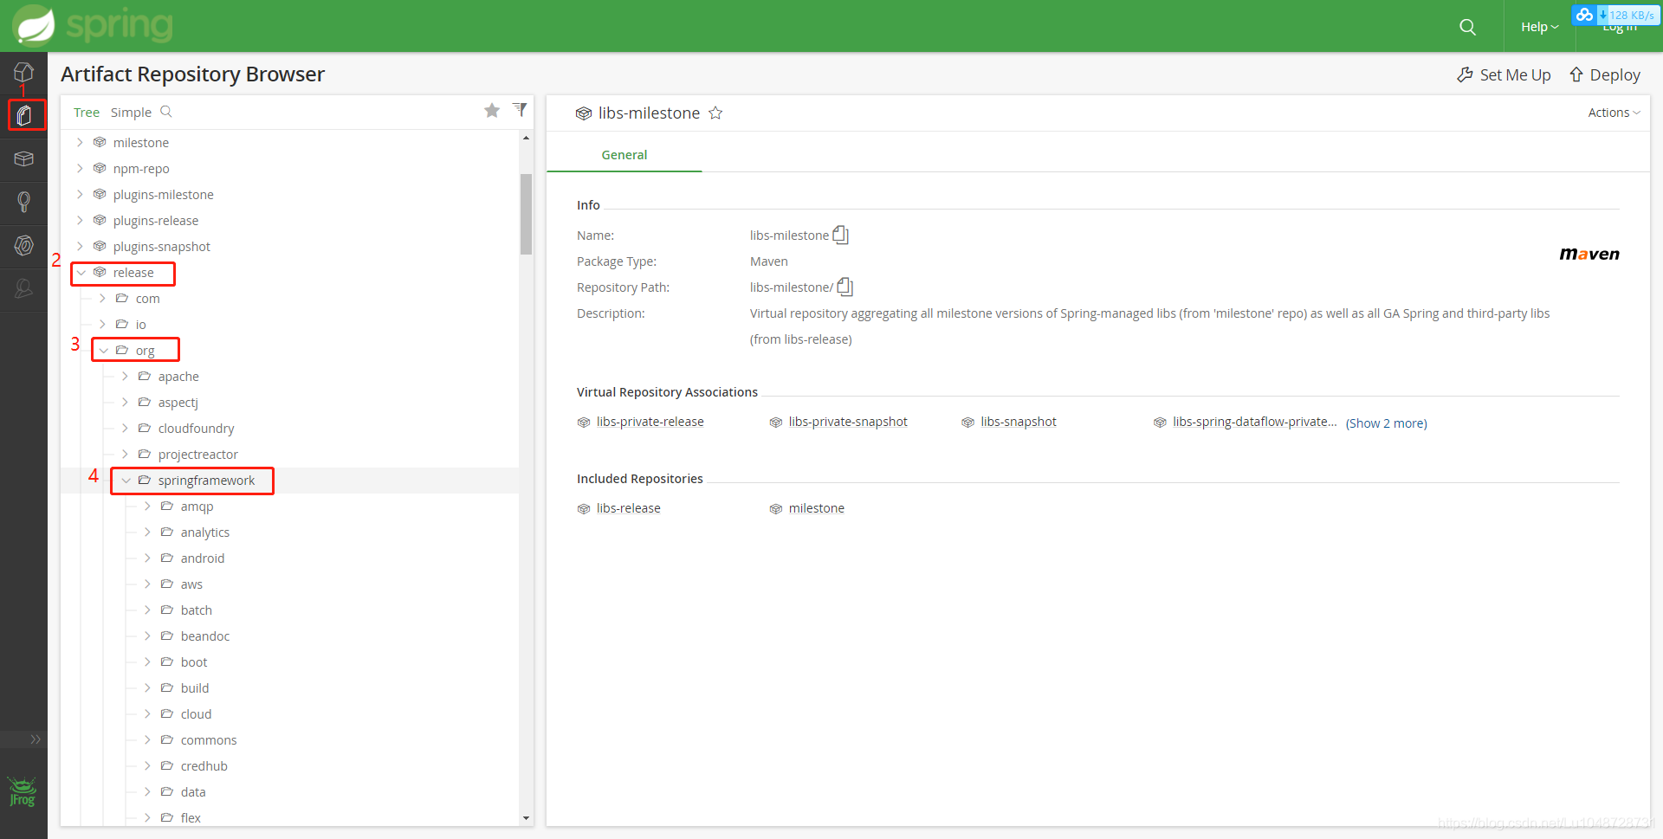
Task: Open the Actions dropdown
Action: click(x=1614, y=113)
